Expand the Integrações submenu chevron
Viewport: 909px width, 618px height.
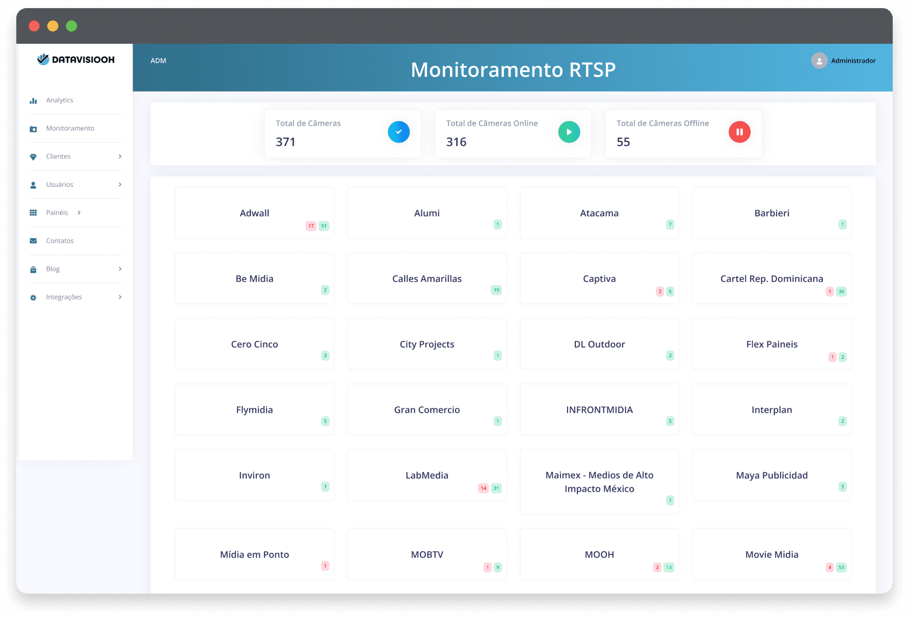[120, 297]
